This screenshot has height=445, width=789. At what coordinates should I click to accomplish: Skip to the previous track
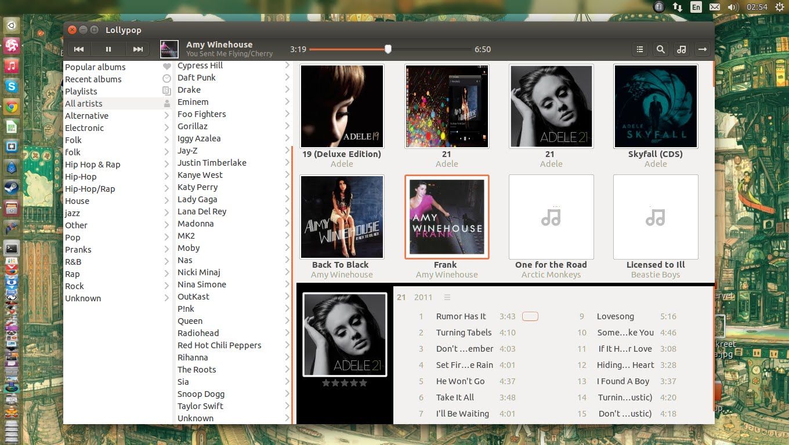click(x=79, y=49)
